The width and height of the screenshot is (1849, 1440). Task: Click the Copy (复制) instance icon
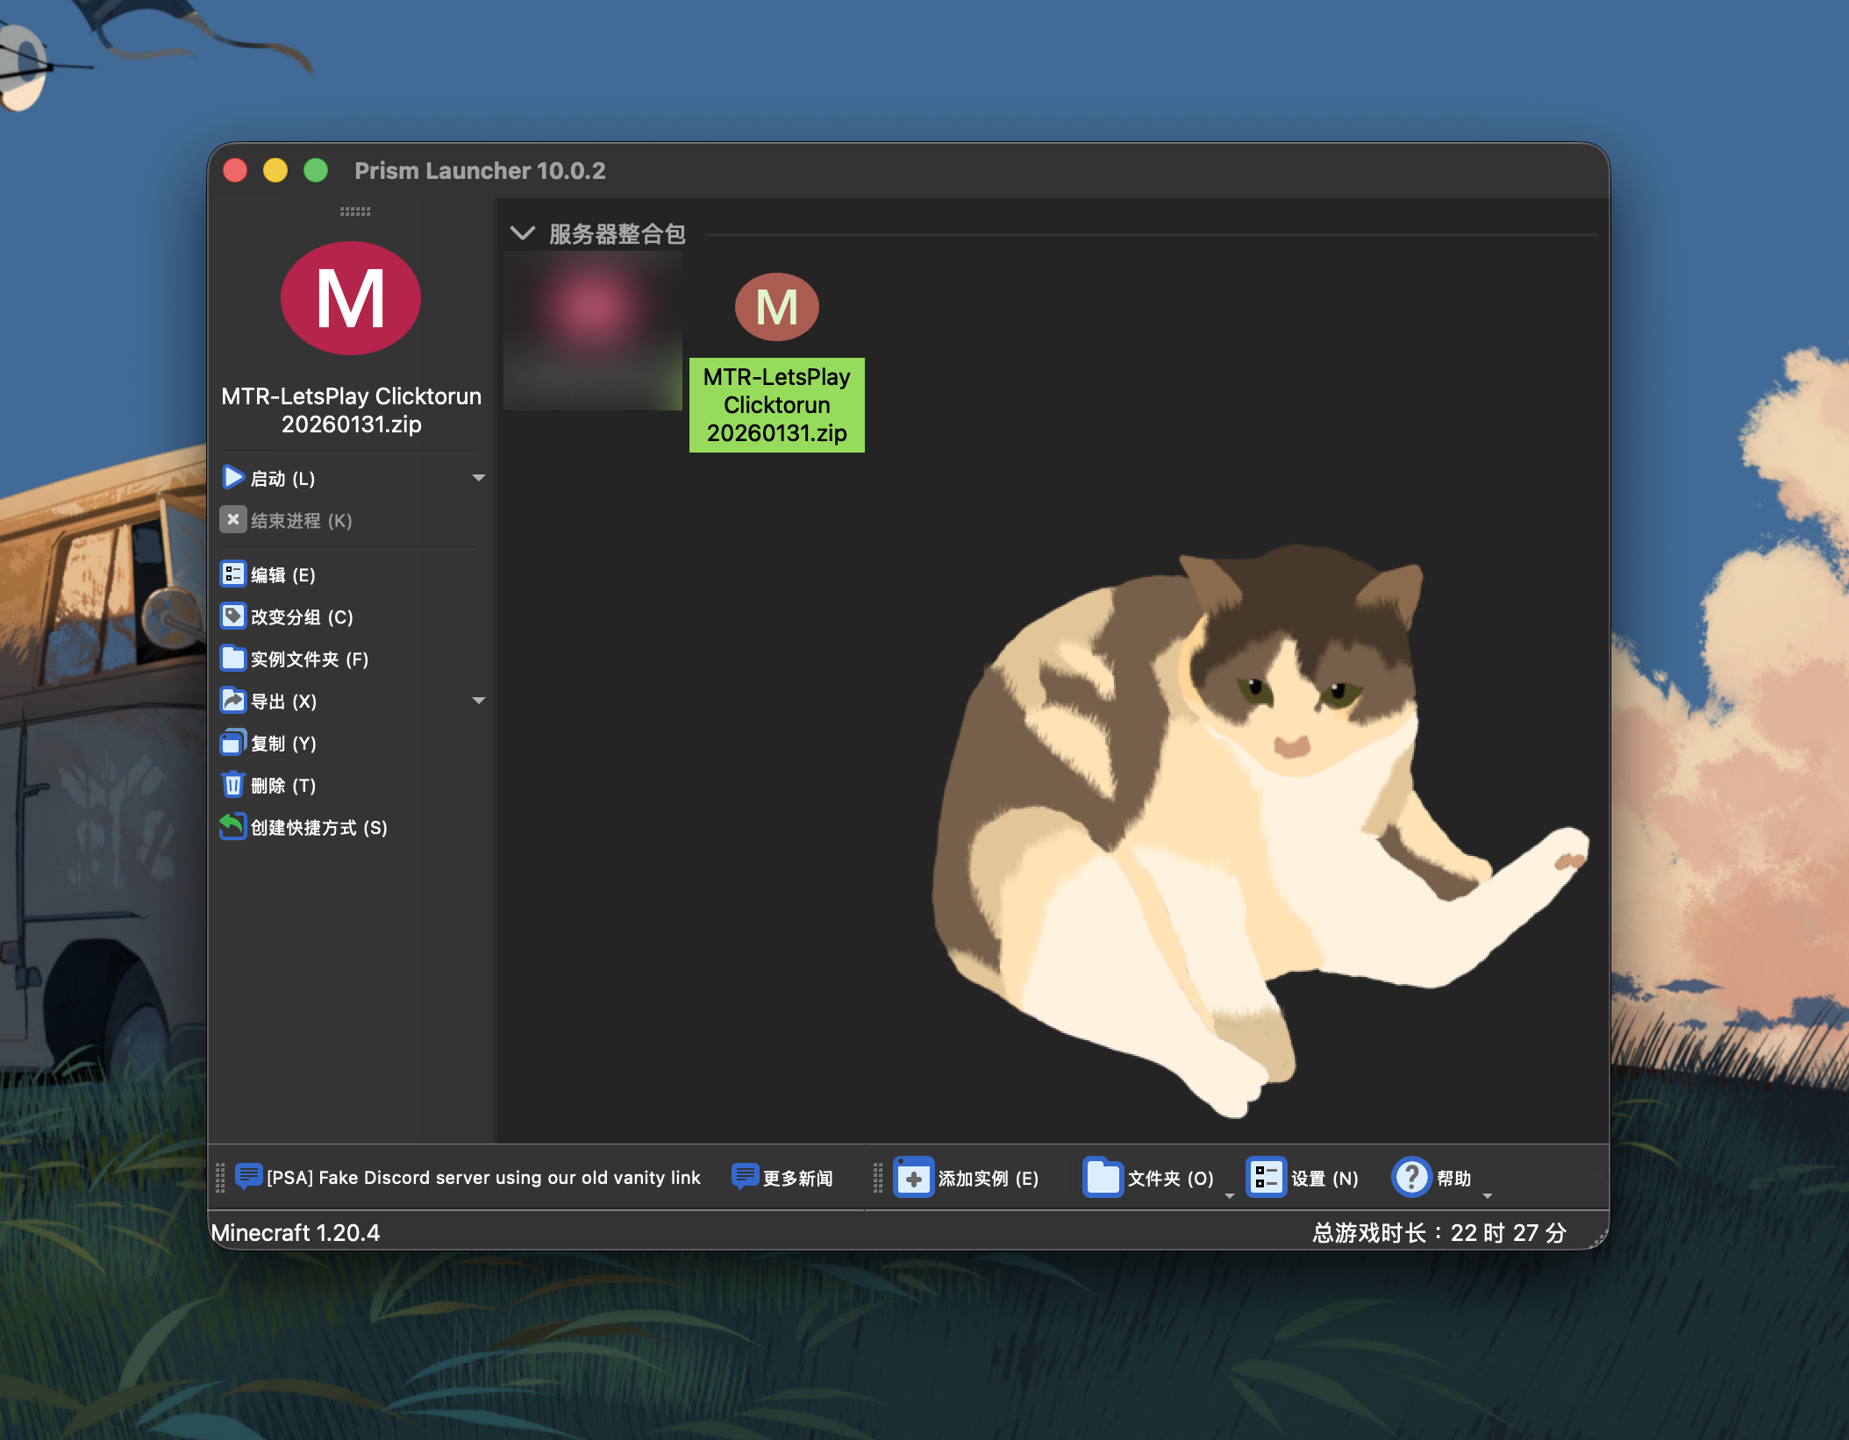point(232,743)
